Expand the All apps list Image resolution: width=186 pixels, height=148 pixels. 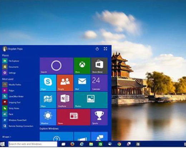tap(6, 137)
